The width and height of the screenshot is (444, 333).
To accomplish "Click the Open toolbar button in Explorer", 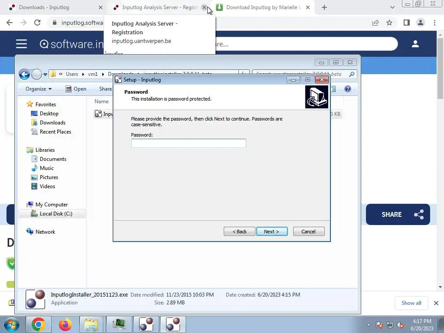I will [76, 89].
